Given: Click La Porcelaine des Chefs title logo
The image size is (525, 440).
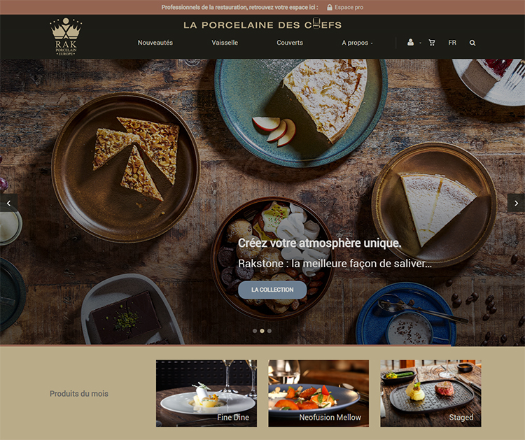Looking at the screenshot, I should click(x=262, y=24).
